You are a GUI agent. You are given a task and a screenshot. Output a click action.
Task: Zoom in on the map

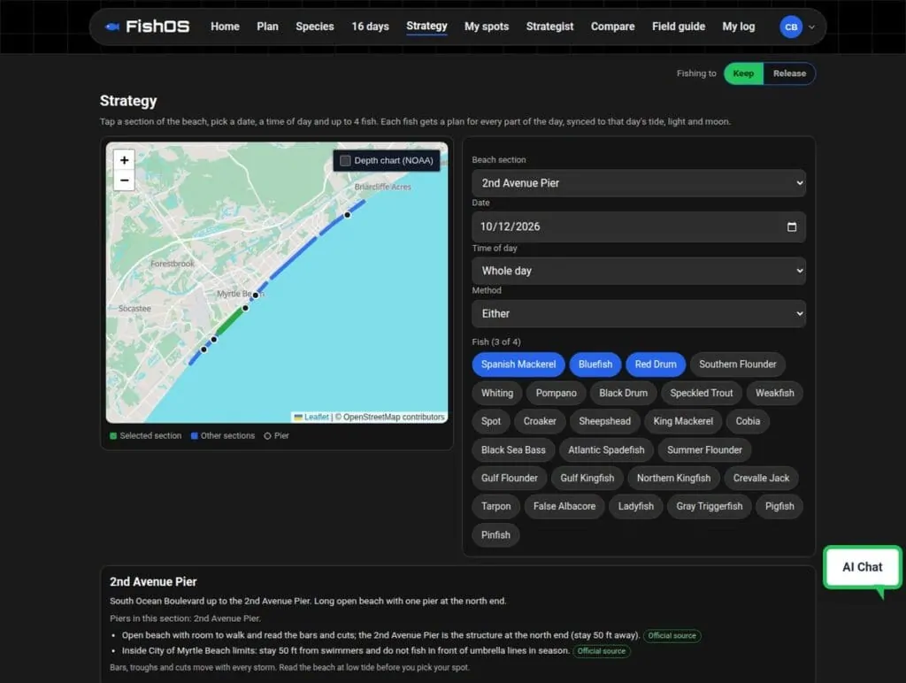click(x=124, y=160)
